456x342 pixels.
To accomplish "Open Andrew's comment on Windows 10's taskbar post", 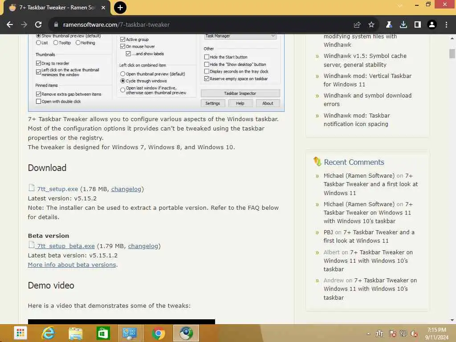I will pyautogui.click(x=370, y=289).
